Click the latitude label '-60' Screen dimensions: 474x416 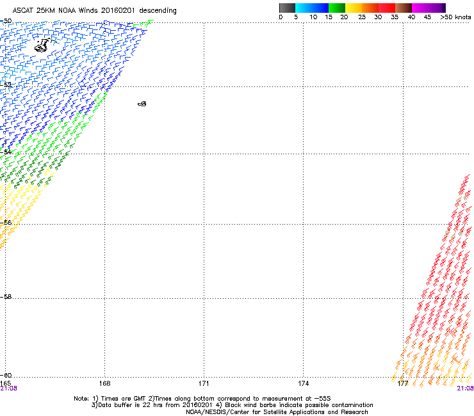pyautogui.click(x=6, y=375)
